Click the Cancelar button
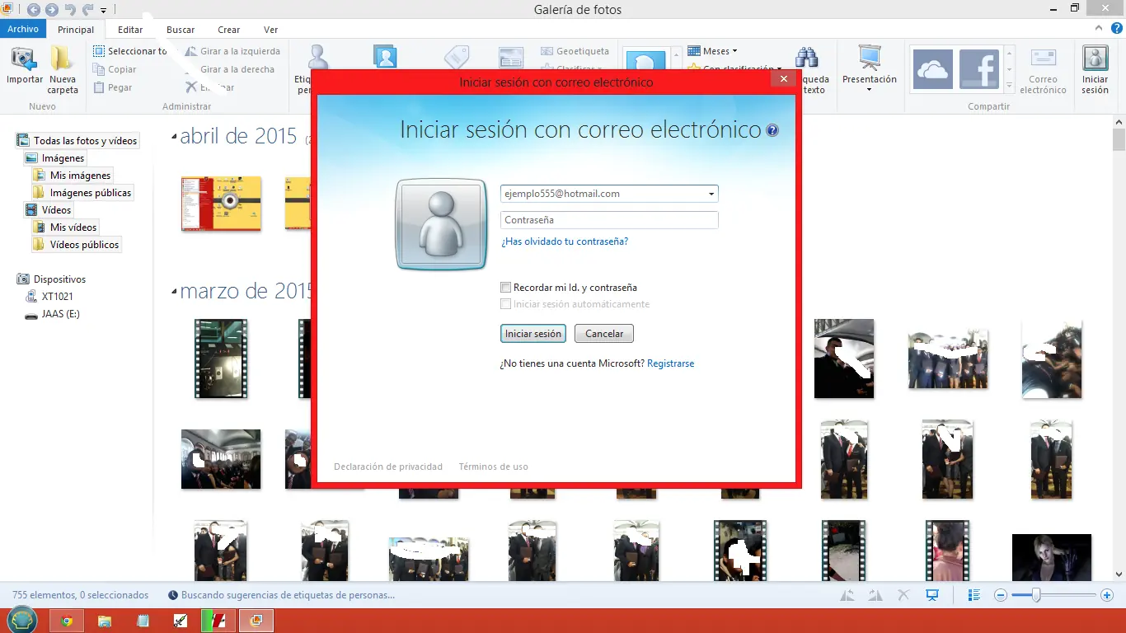This screenshot has width=1126, height=633. pyautogui.click(x=604, y=334)
